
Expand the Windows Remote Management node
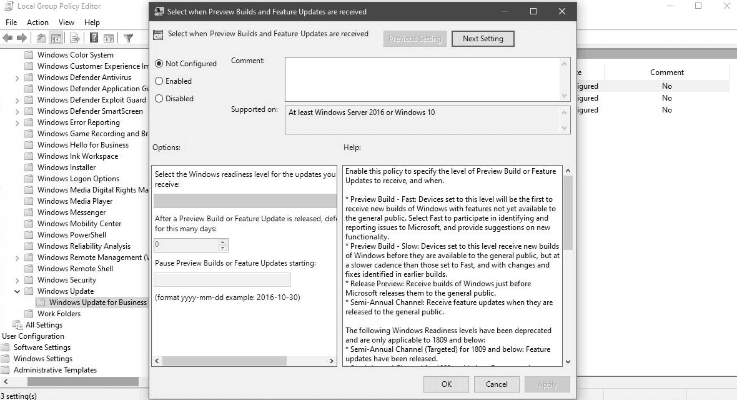pos(17,258)
